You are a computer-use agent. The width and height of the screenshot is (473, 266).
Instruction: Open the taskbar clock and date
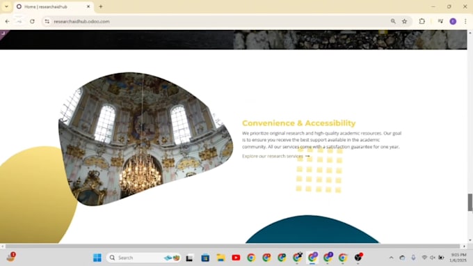458,258
